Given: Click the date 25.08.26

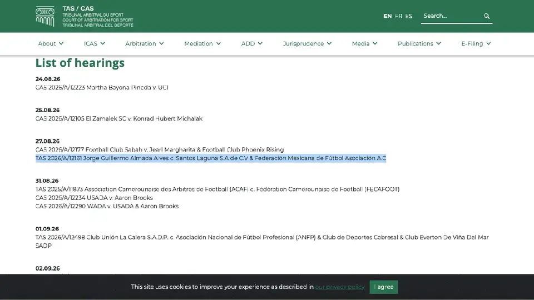Looking at the screenshot, I should pyautogui.click(x=47, y=110).
